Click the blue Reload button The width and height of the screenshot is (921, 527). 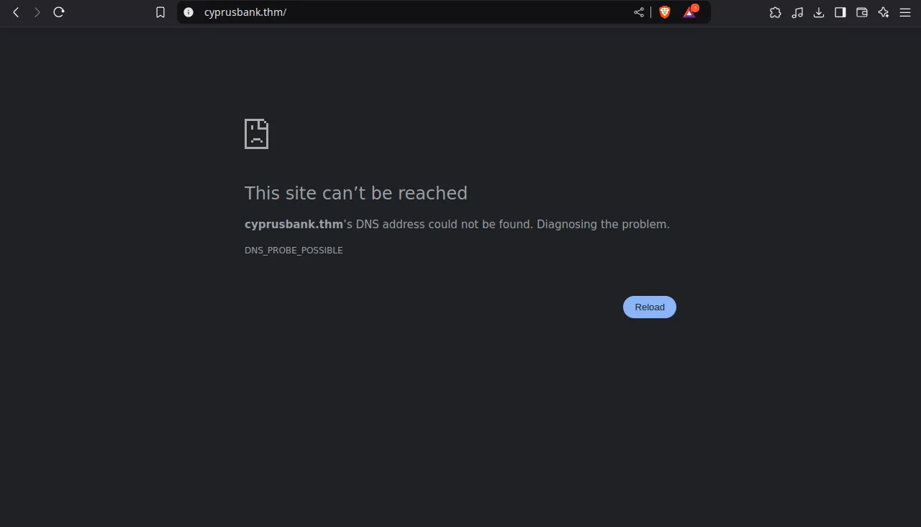650,307
